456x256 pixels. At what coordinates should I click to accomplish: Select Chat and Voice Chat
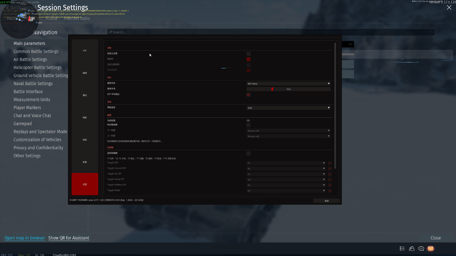tap(32, 115)
